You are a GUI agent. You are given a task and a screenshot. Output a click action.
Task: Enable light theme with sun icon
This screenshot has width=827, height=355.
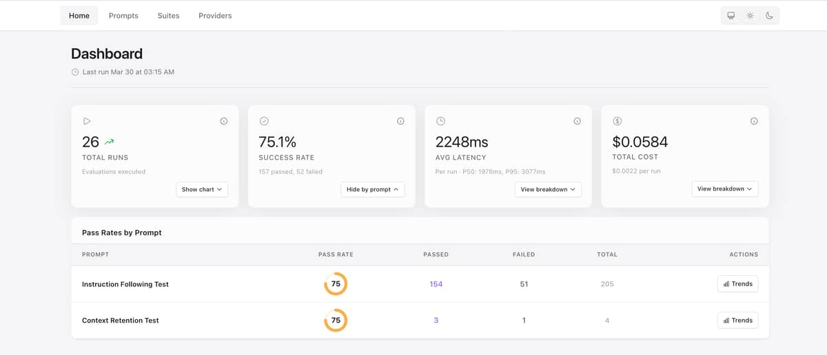pyautogui.click(x=750, y=16)
